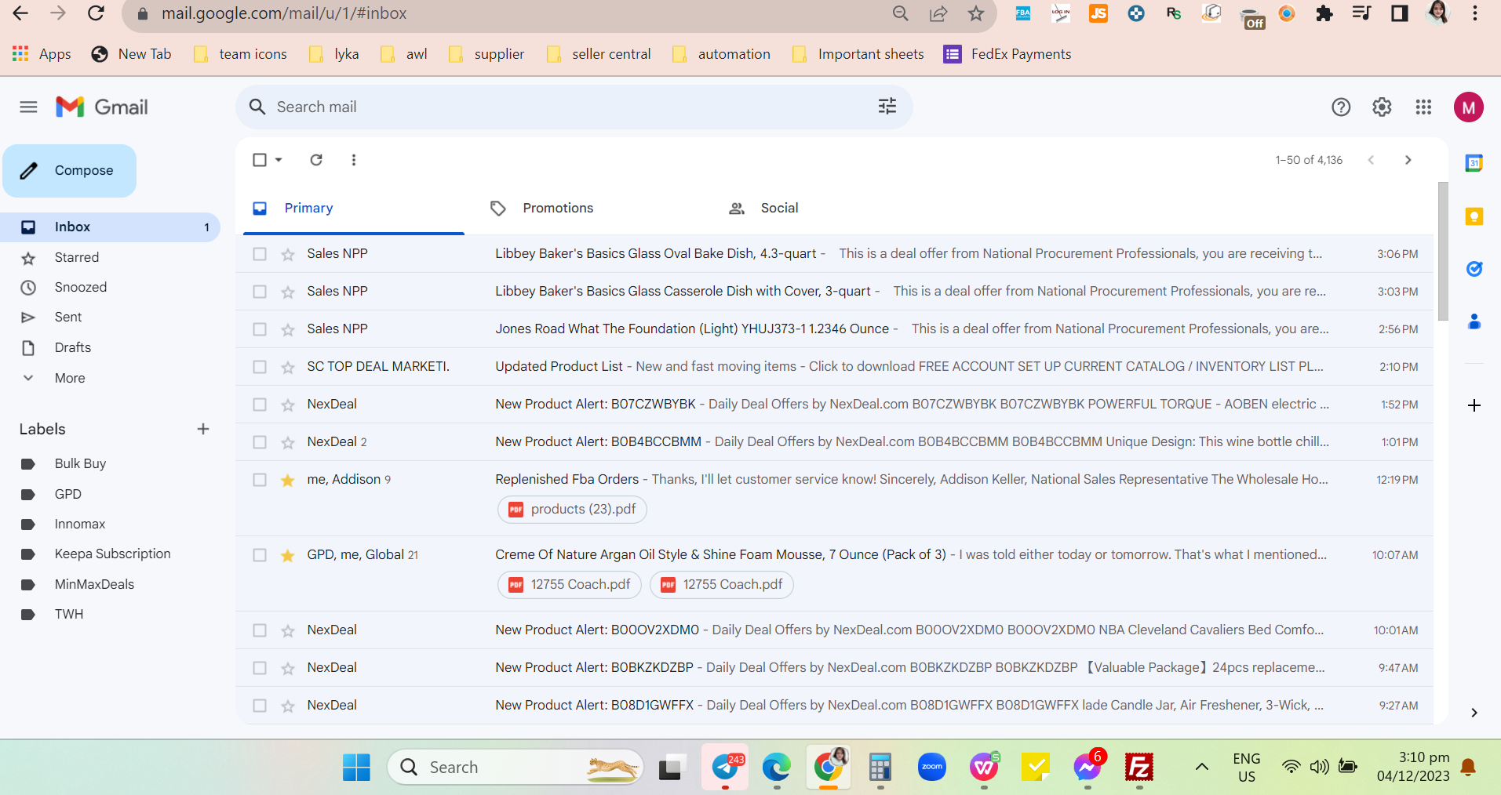Select the Libbey Casserole Dish email checkbox
This screenshot has height=795, width=1501.
(260, 292)
